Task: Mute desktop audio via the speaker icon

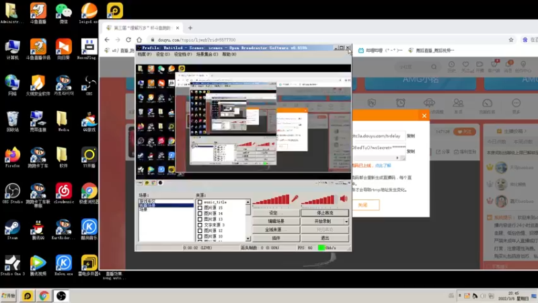Action: tap(344, 199)
